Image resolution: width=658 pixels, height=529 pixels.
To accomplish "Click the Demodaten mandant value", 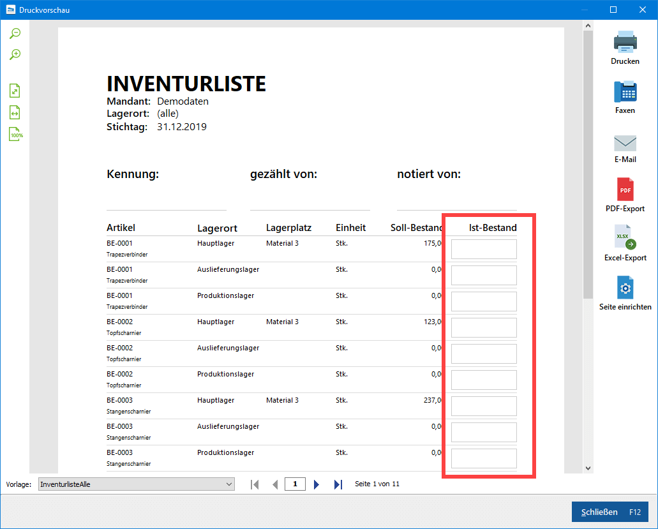I will pyautogui.click(x=183, y=101).
